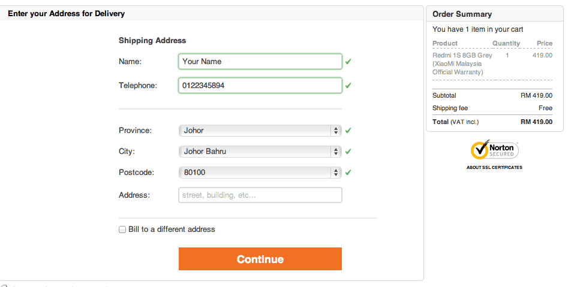Click the Norton Secured badge
The image size is (583, 287).
(x=494, y=150)
